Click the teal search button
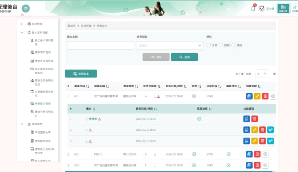The width and height of the screenshot is (298, 172). click(184, 57)
